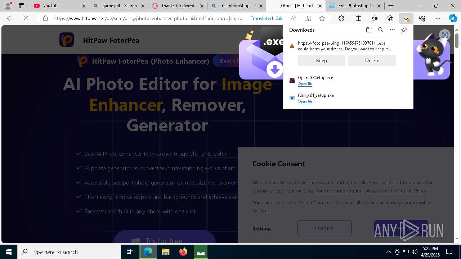
Task: Click the OperaGXSetup.exe file name
Action: click(315, 78)
